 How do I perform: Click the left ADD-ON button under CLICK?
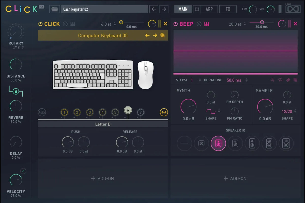pos(103,179)
